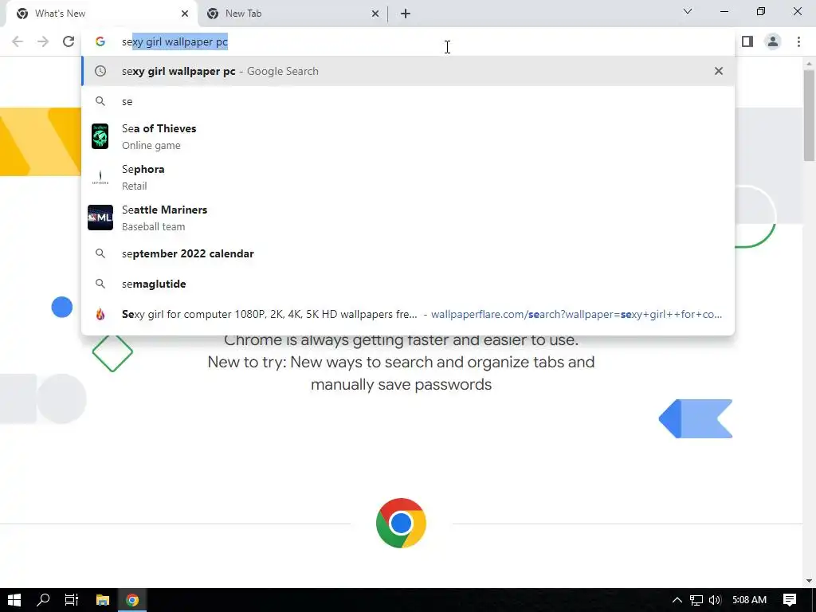
Task: Switch to the New Tab tab
Action: [x=292, y=14]
